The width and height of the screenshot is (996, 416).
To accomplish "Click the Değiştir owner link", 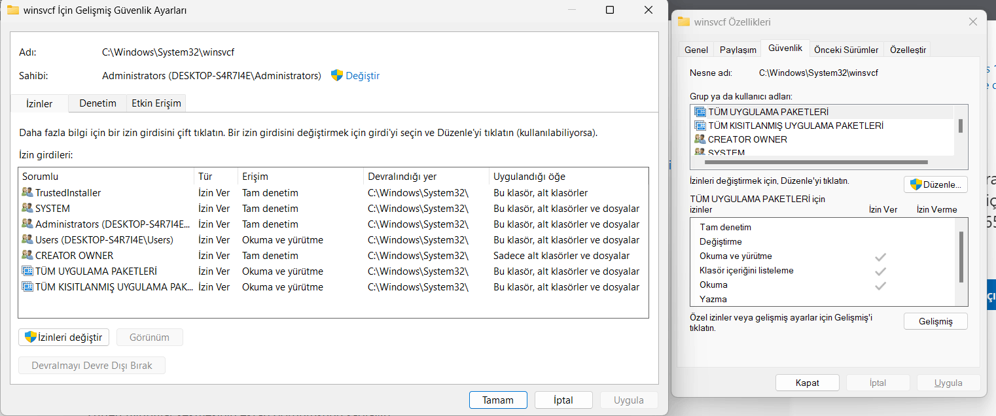I will pos(363,76).
